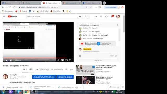This screenshot has height=94, width=167.
Task: Open the NEWFARM bookmark
Action: coord(55,11)
